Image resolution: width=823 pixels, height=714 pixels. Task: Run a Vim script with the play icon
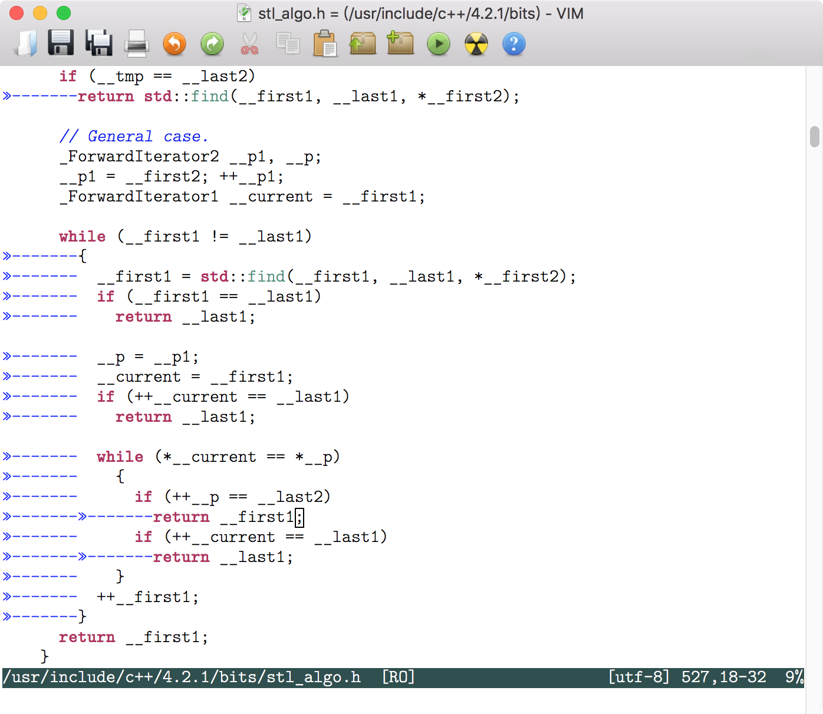pos(439,44)
